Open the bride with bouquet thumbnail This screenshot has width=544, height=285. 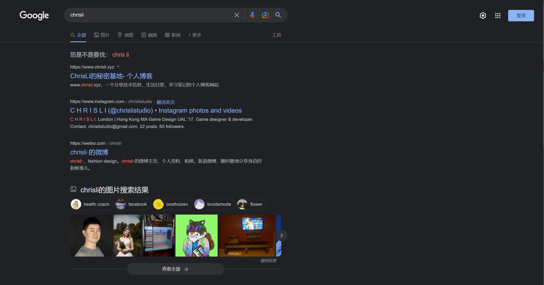[x=128, y=235]
